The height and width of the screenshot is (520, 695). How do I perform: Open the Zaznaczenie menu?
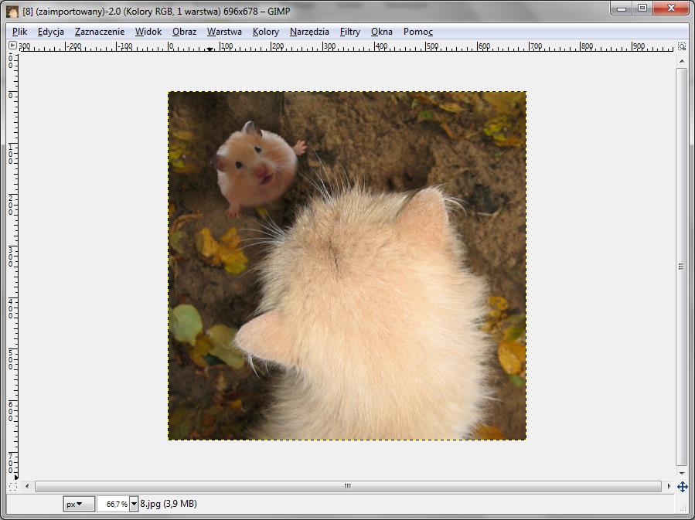(99, 32)
